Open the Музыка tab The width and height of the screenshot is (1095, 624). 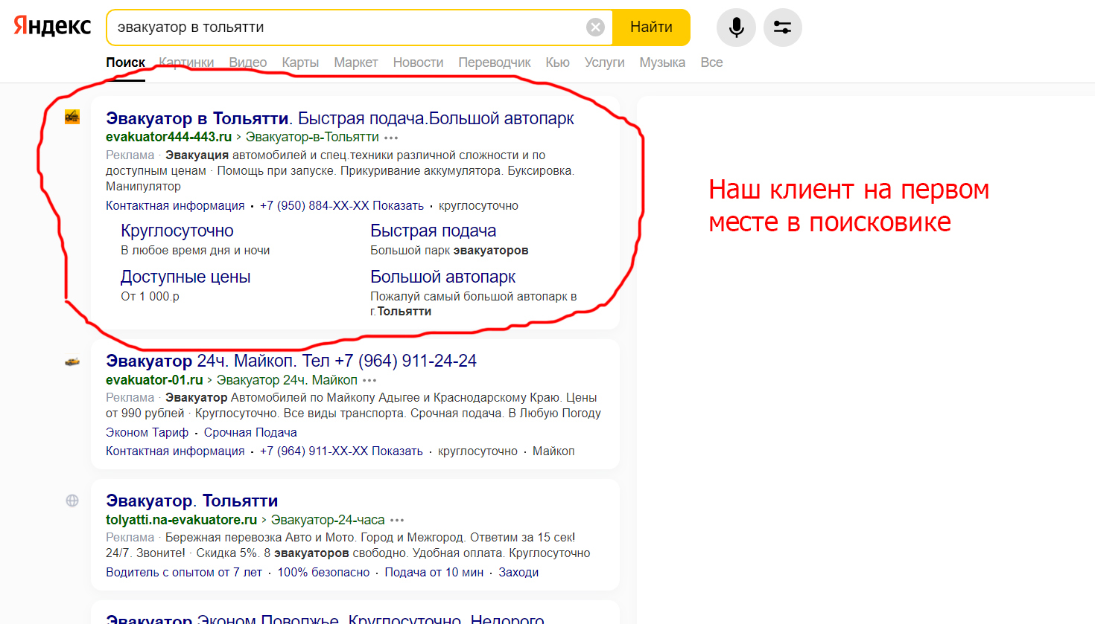662,62
